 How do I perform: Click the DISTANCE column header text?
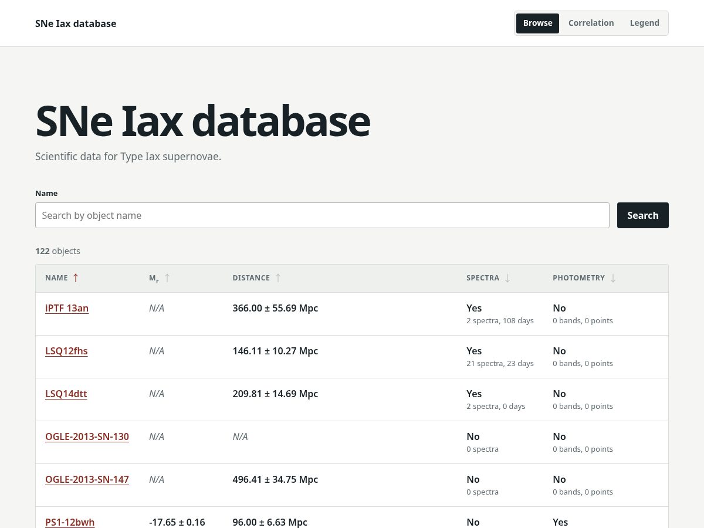click(x=251, y=278)
